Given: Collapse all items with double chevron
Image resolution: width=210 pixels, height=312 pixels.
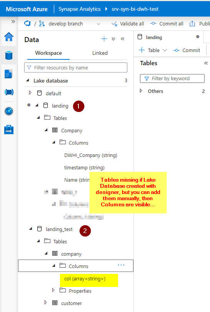Looking at the screenshot, I should coord(113,39).
